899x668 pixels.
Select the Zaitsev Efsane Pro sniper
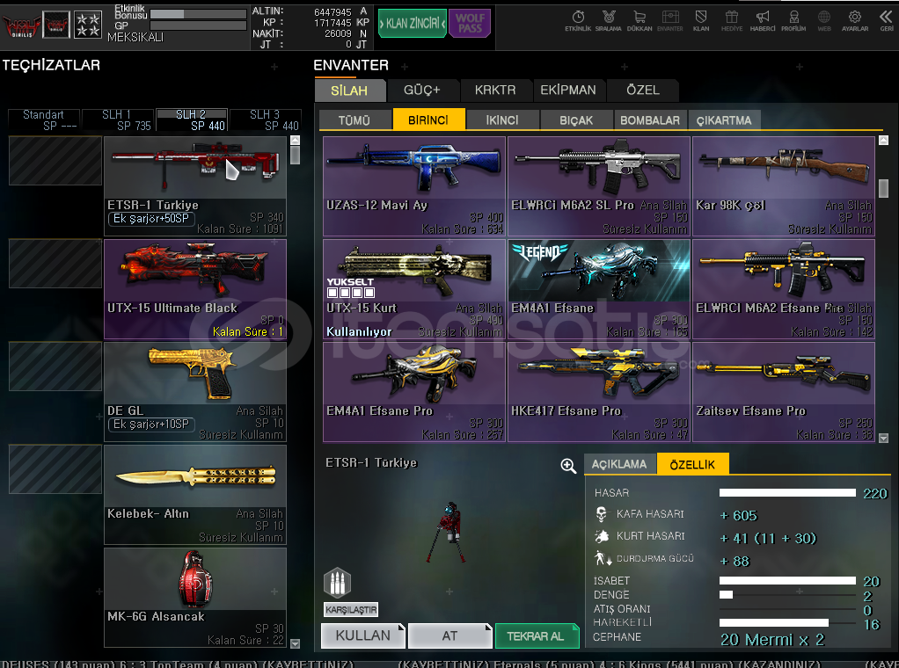783,392
